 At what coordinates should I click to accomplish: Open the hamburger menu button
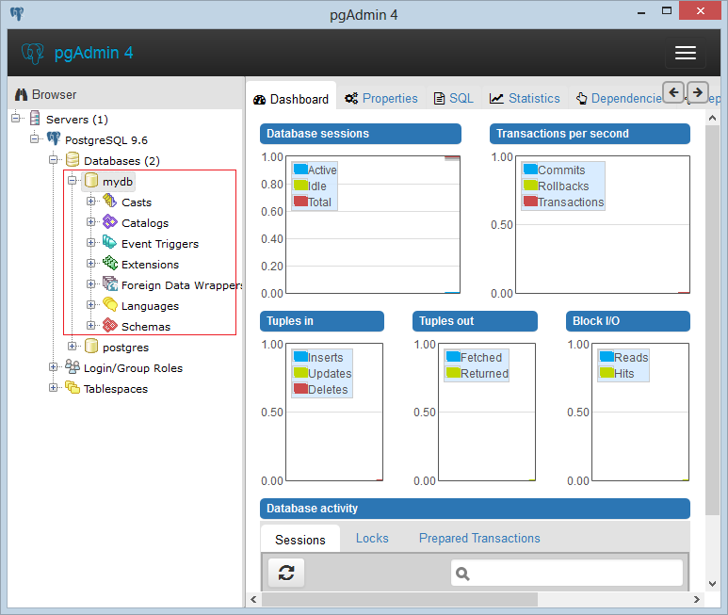pos(685,53)
